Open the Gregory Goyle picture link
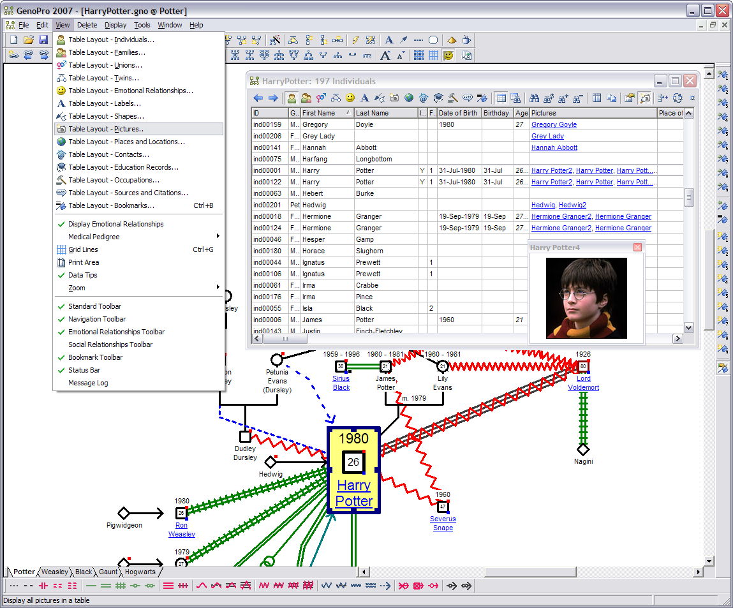 554,125
